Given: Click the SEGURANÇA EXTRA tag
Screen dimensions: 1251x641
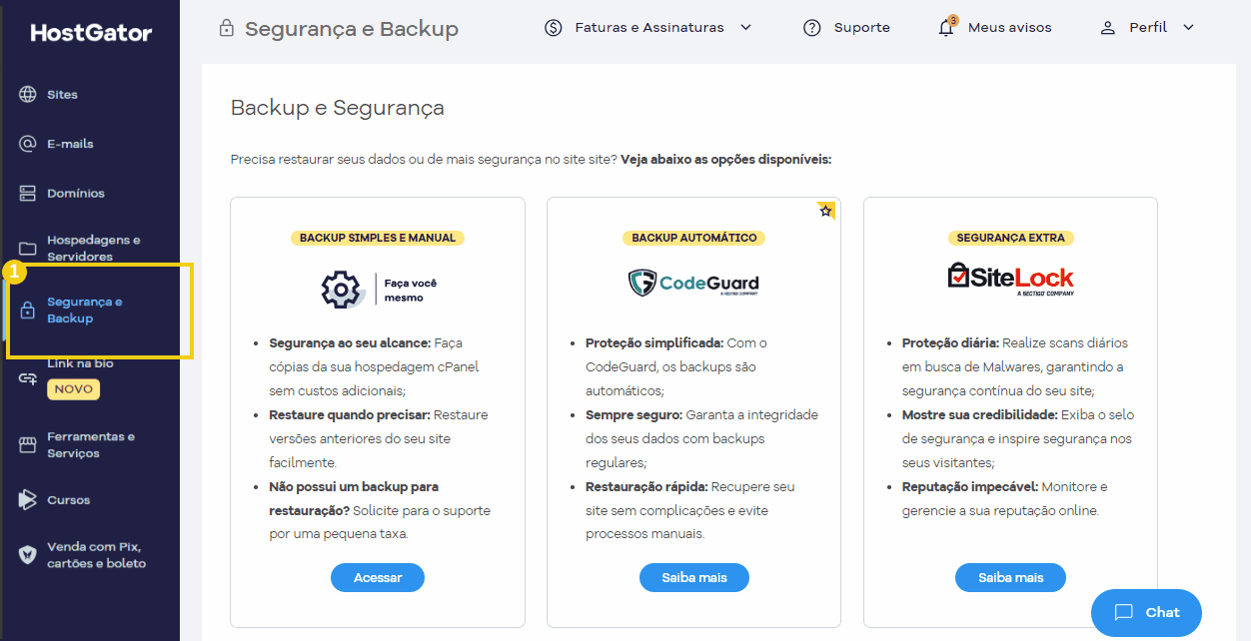Looking at the screenshot, I should (1010, 239).
